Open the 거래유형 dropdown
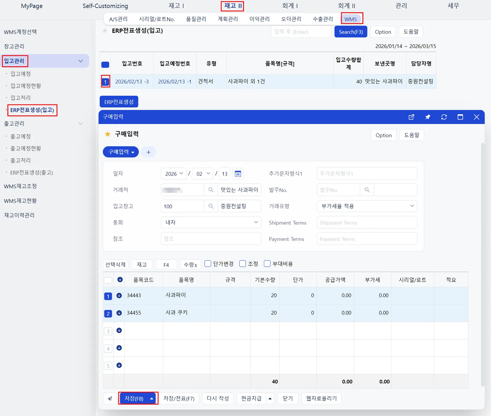 point(367,206)
